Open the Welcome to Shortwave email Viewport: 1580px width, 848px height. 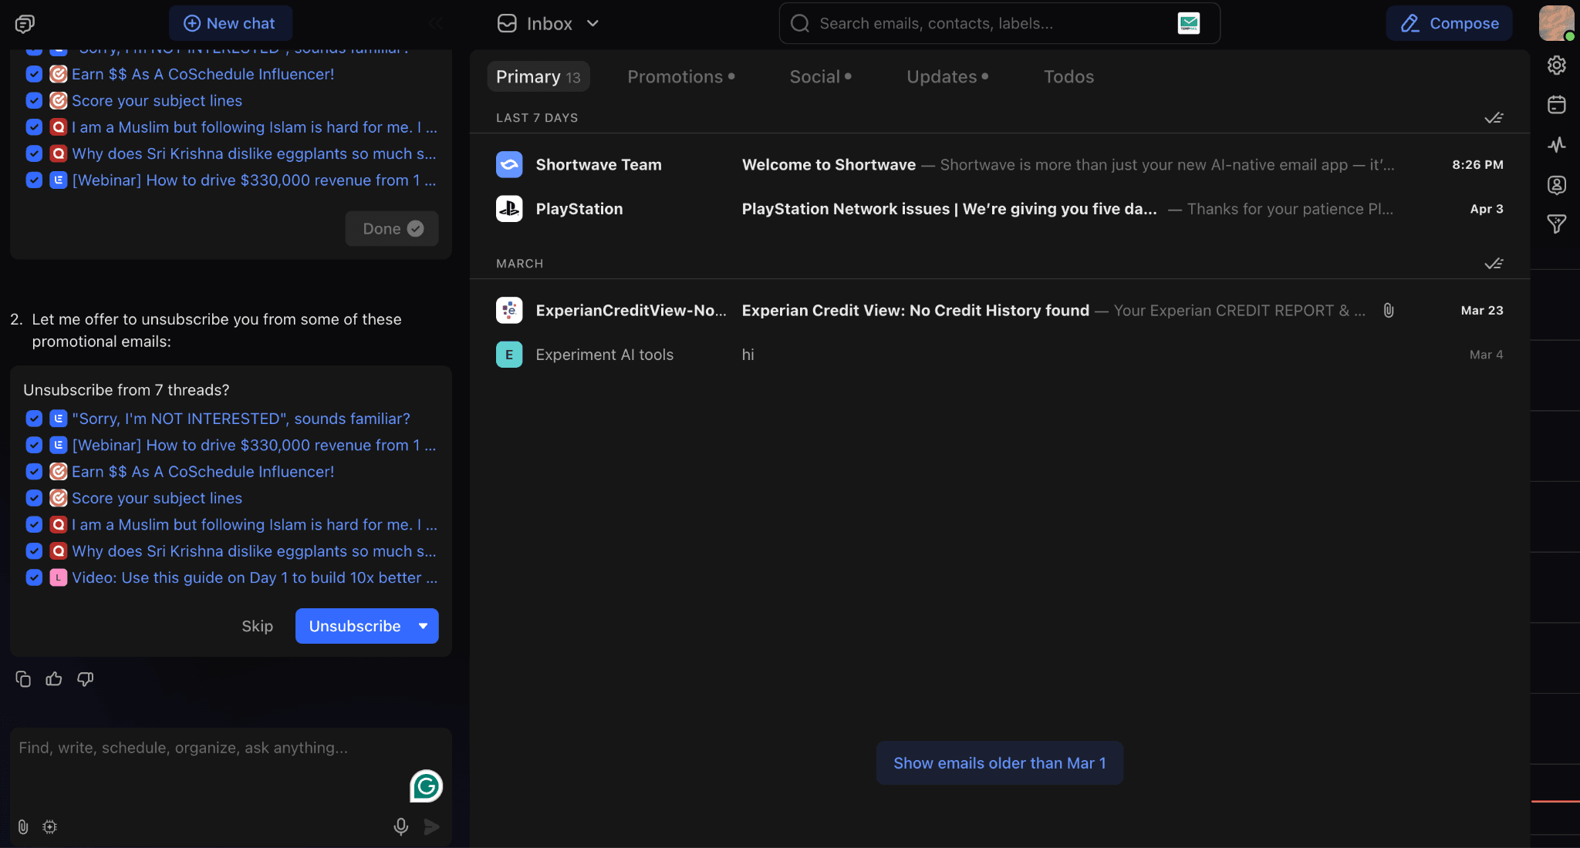click(1000, 164)
